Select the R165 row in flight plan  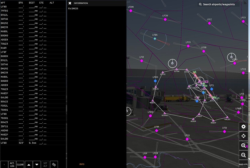click(33, 48)
